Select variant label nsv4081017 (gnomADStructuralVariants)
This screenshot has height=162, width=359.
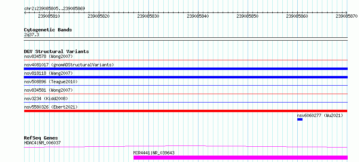click(x=69, y=65)
